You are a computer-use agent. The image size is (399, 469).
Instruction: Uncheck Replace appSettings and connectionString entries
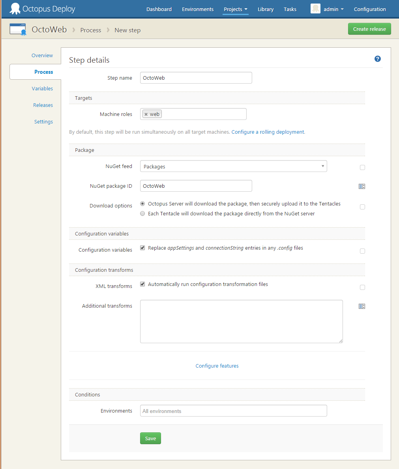(142, 248)
